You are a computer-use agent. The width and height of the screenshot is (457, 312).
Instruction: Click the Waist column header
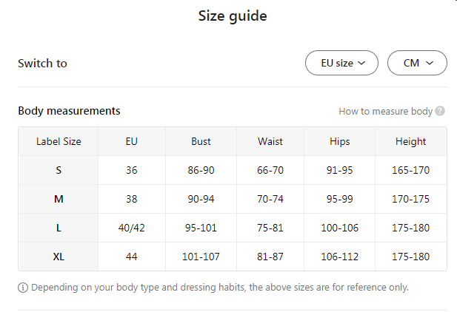(x=270, y=141)
